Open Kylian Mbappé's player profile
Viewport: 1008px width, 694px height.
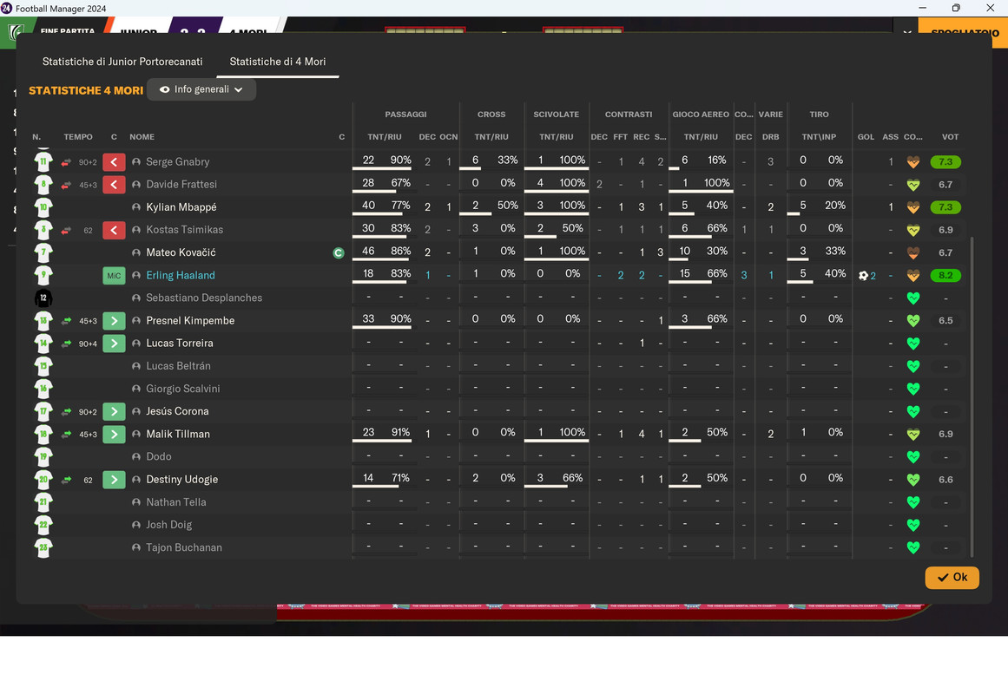tap(181, 207)
